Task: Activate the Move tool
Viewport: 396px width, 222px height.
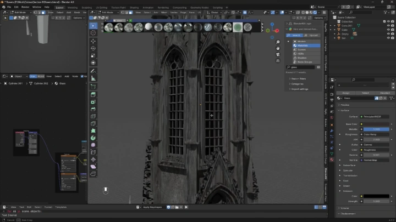Action: click(93, 41)
